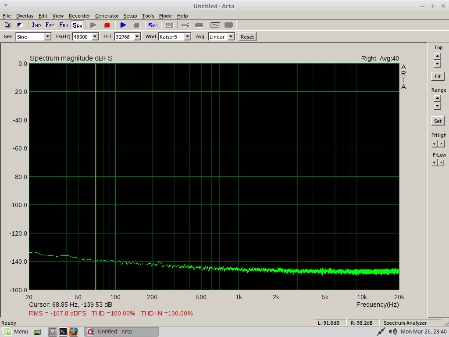Switch to FR2 dual-channel frequency response mode

click(x=50, y=25)
